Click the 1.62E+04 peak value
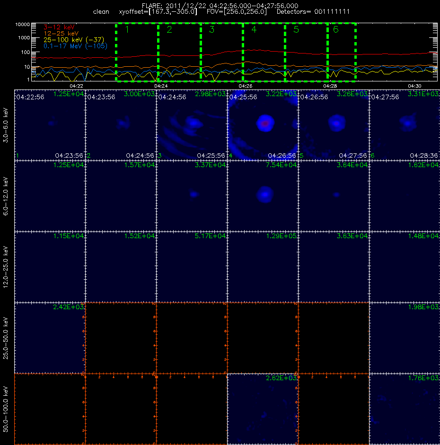 point(423,165)
